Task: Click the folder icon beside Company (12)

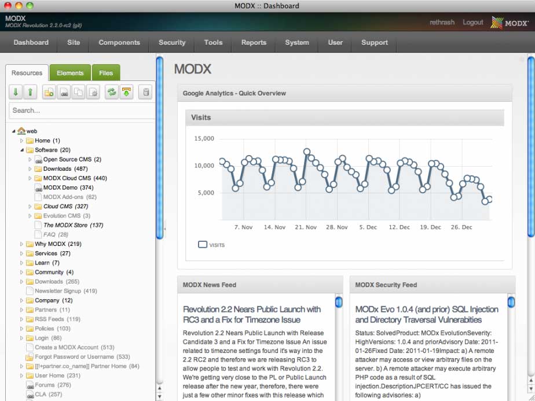Action: coord(30,300)
